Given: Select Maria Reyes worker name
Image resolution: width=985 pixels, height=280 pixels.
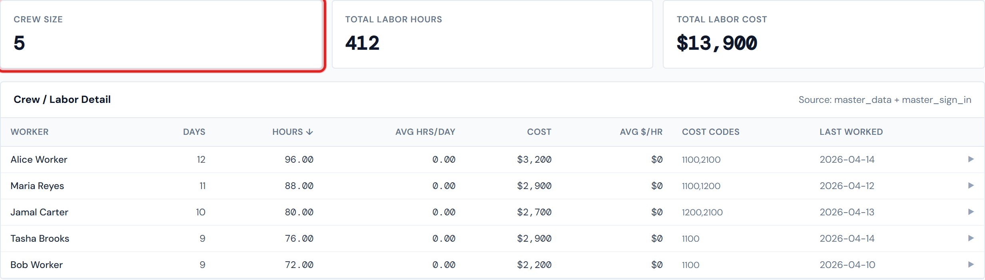Looking at the screenshot, I should click(37, 185).
